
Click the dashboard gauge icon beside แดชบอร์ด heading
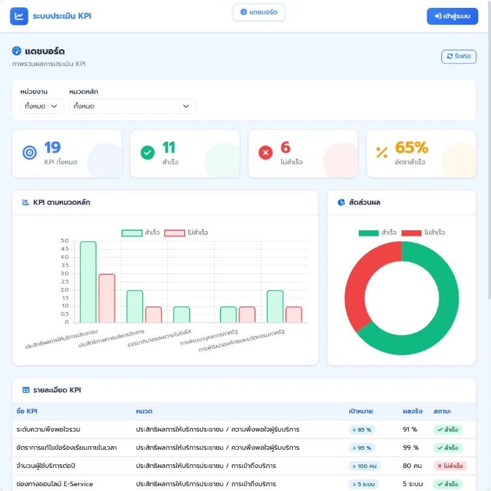16,51
